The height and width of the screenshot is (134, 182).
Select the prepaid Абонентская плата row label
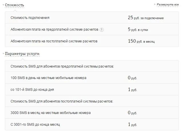point(54,29)
